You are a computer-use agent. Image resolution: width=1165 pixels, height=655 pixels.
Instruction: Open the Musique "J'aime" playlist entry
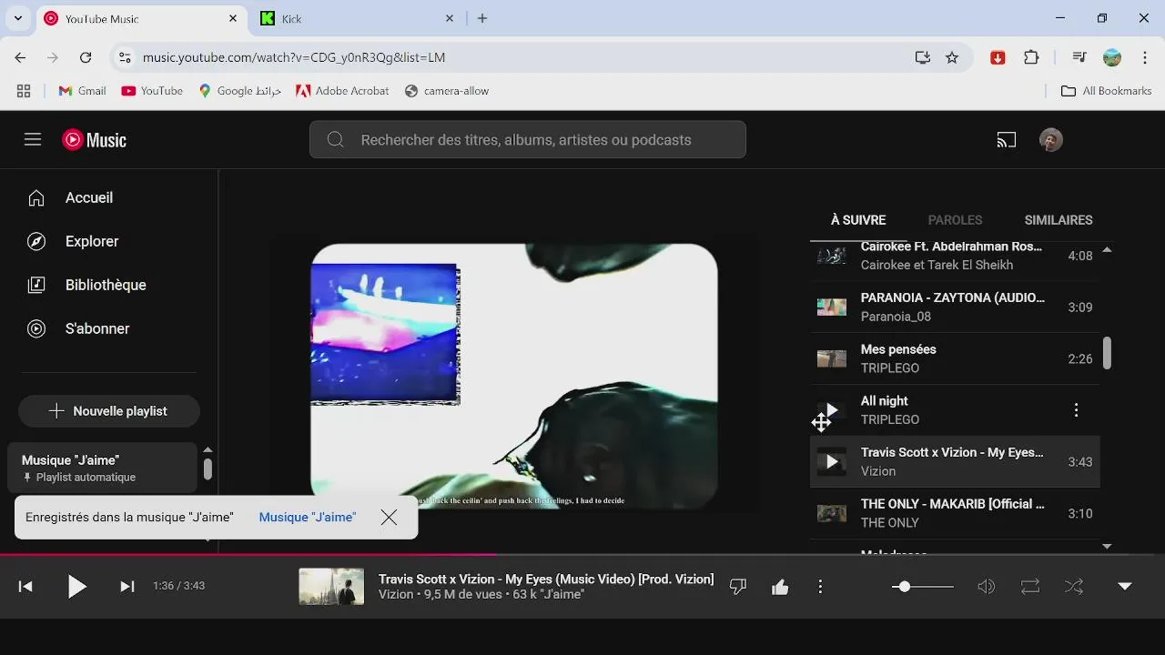(102, 468)
